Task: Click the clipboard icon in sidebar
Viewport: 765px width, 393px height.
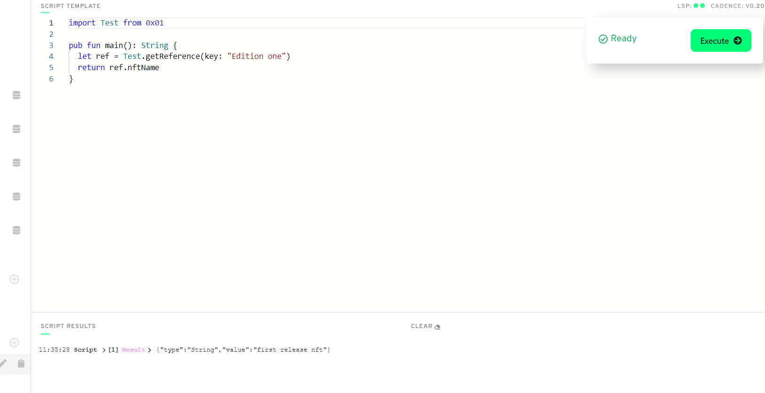Action: point(21,363)
